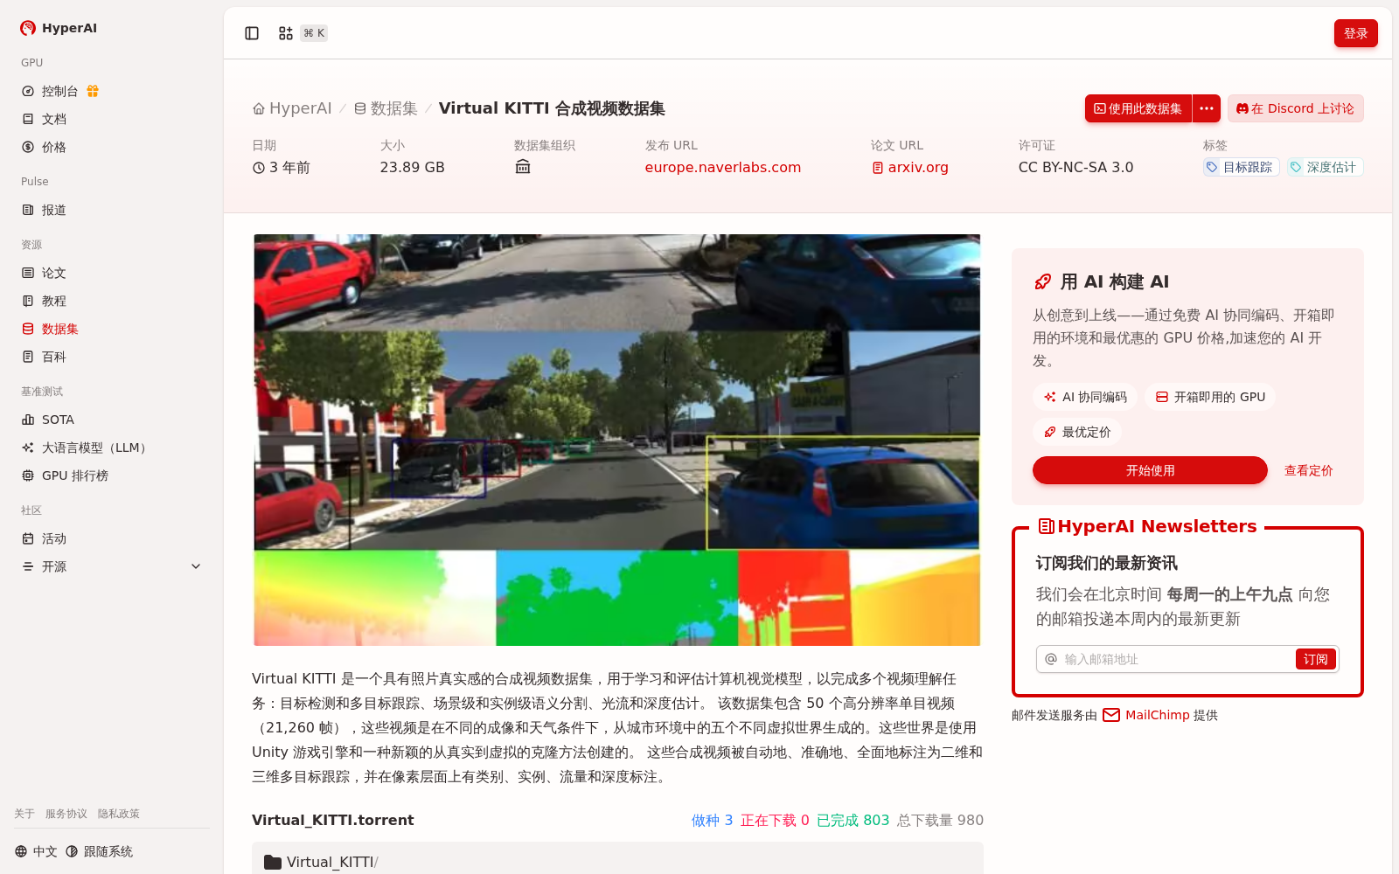Open SOTA benchmarks in the sidebar
1399x874 pixels.
point(111,420)
